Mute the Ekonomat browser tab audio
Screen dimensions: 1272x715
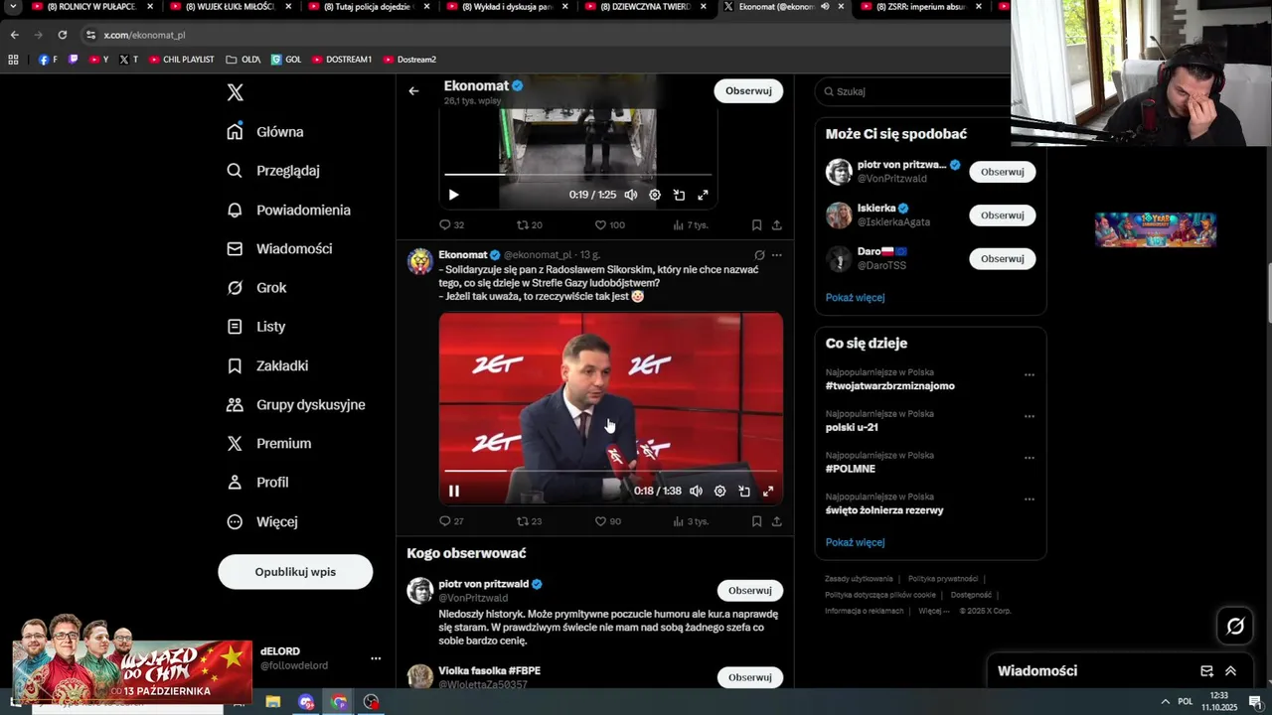click(825, 7)
